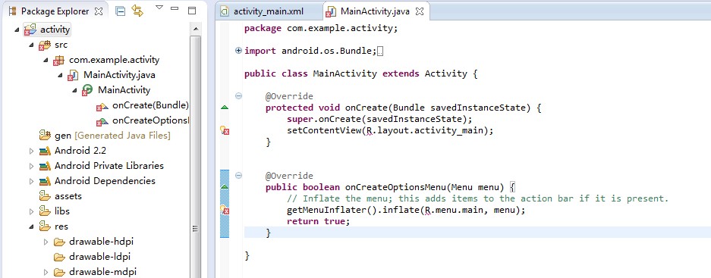Click the Collapse All icon in Package Explorer
This screenshot has width=711, height=278.
pos(120,11)
